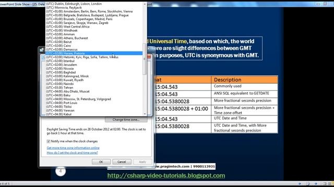Click the Apply button

[142, 162]
